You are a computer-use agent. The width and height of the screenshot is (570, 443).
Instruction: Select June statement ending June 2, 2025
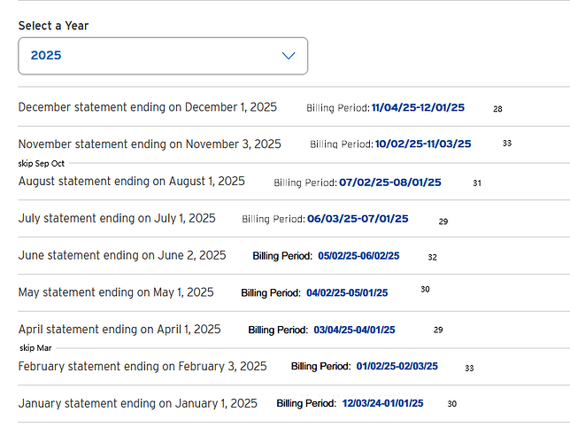(x=122, y=255)
